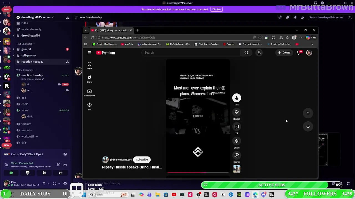Open Discord user settings gear

tap(65, 183)
